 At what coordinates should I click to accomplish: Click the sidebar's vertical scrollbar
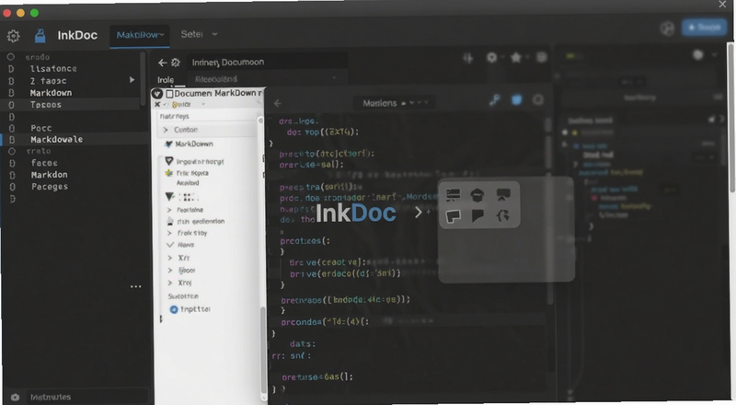[143, 78]
